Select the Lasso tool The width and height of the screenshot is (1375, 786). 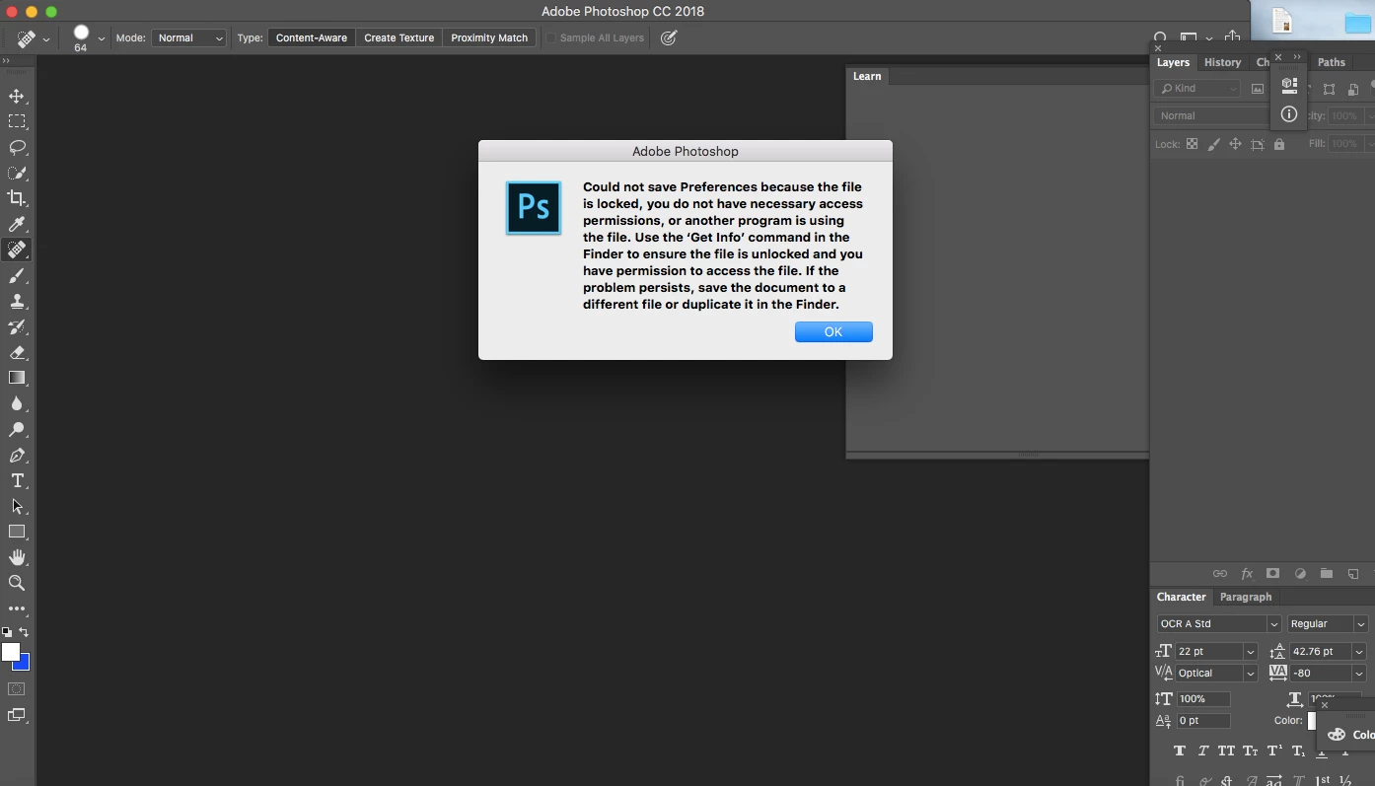point(17,148)
